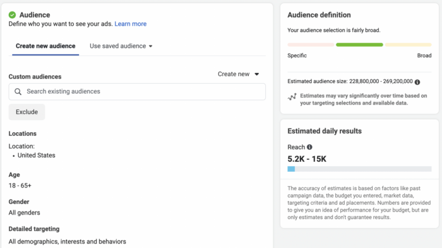Click the Specific label under the meter
The width and height of the screenshot is (442, 248).
pyautogui.click(x=297, y=55)
